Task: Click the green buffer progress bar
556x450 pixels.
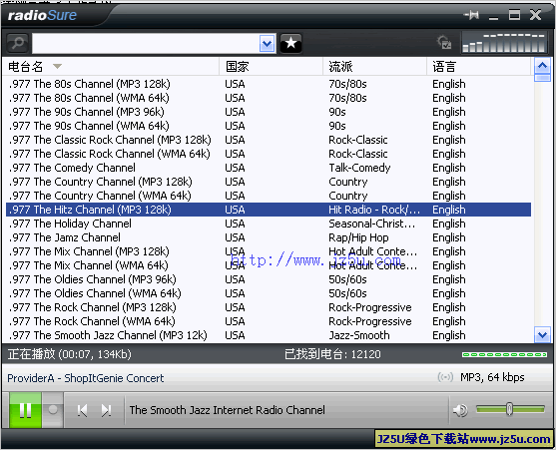Action: point(504,354)
